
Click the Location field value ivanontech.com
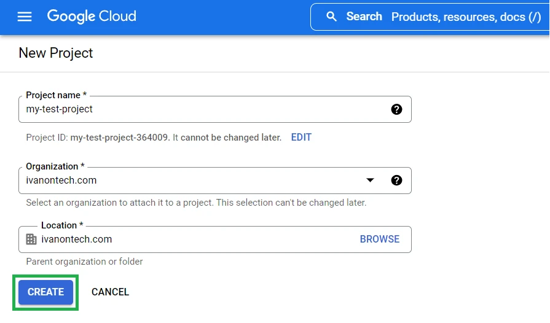click(x=77, y=239)
